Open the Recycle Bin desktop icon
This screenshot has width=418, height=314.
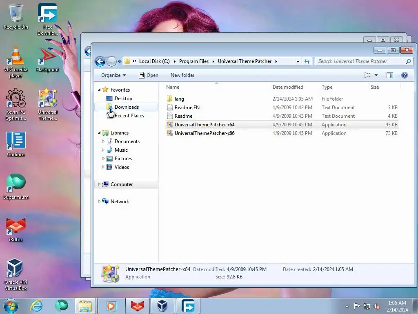pos(16,16)
